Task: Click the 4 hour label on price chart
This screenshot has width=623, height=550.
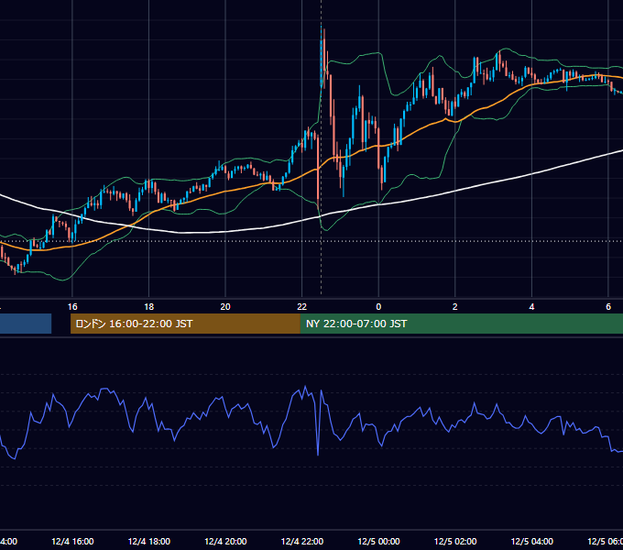Action: [531, 307]
